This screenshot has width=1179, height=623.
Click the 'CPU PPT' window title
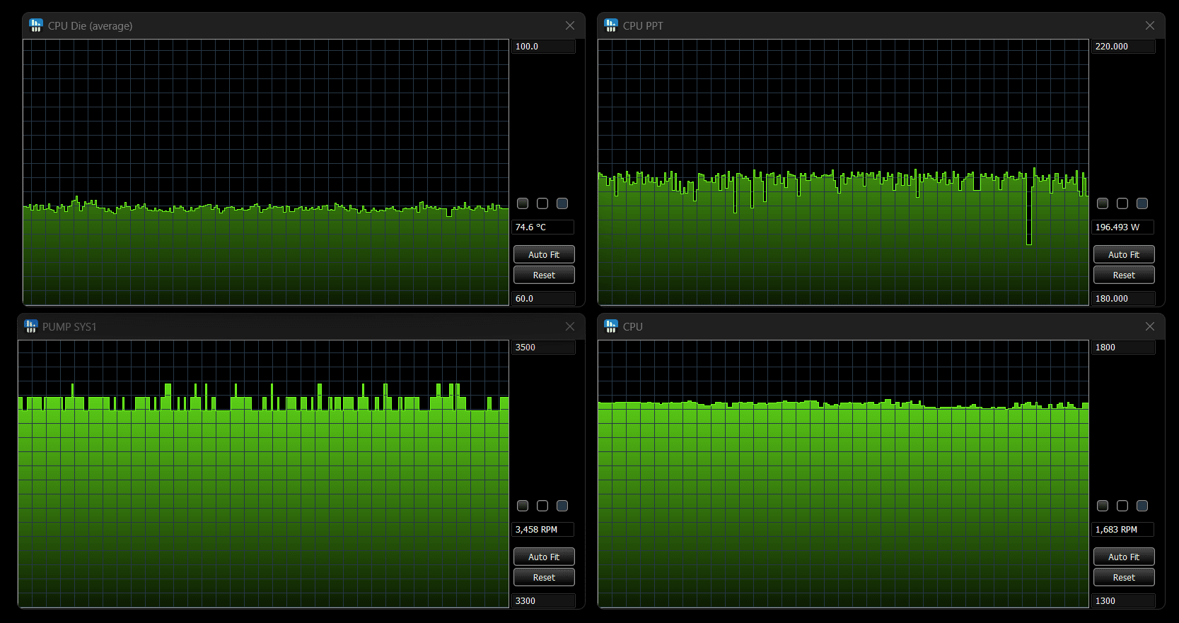(x=643, y=25)
